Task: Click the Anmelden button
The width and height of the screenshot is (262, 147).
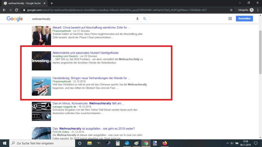Action: point(244,18)
